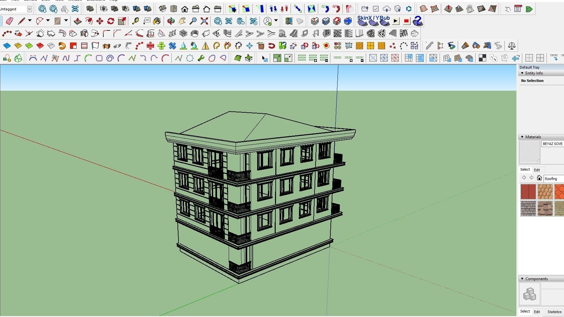This screenshot has width=564, height=317.
Task: Select the pencil Line tool
Action: click(x=21, y=21)
